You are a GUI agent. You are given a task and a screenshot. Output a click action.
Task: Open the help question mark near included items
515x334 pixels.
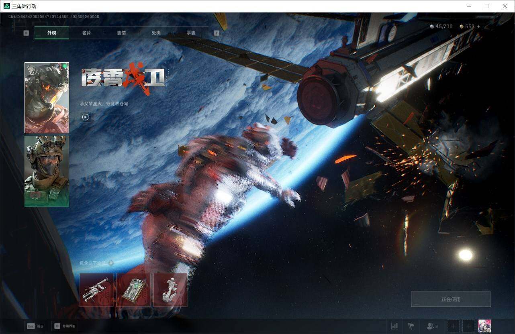[x=111, y=263]
